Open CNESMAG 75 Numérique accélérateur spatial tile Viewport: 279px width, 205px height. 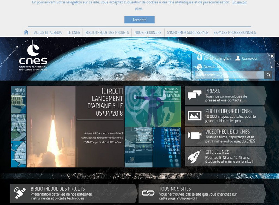coord(153,106)
